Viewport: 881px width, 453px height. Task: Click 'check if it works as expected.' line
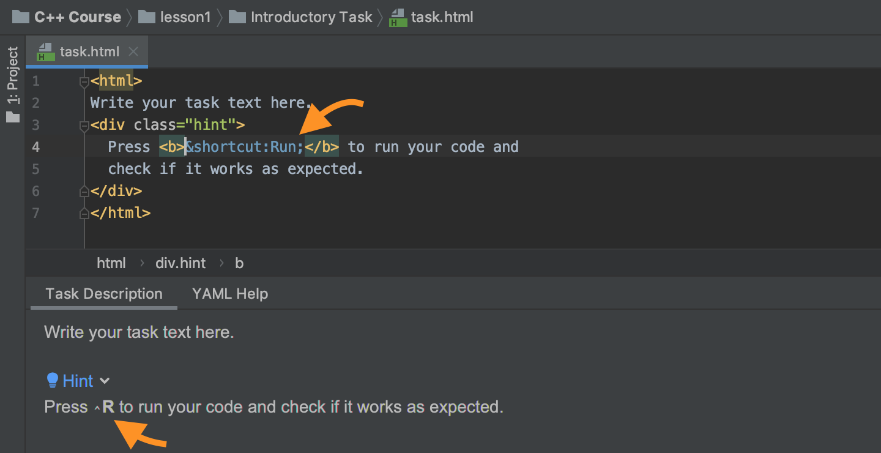[236, 169]
